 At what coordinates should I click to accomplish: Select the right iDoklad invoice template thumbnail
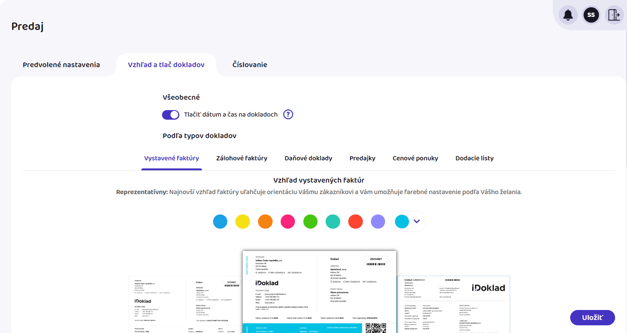[x=453, y=304]
